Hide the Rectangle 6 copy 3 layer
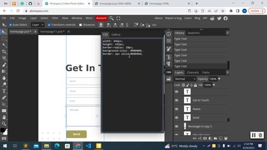267x150 pixels. tap(176, 126)
